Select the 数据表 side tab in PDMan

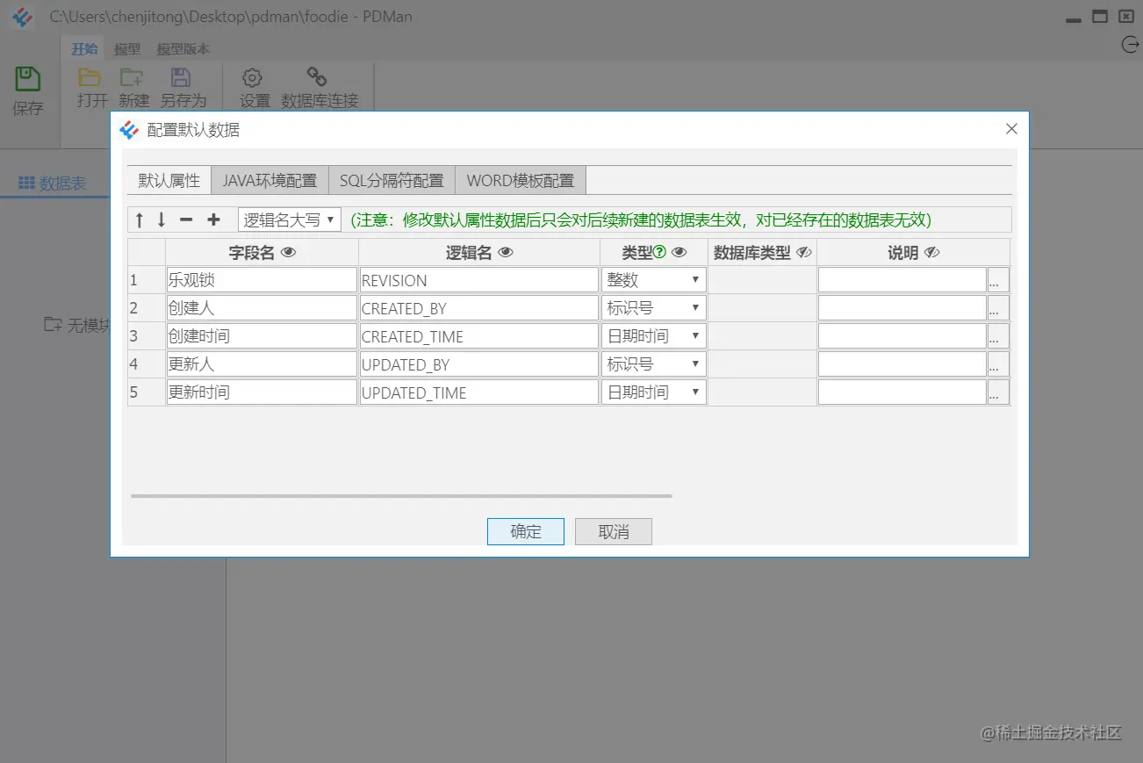[53, 183]
